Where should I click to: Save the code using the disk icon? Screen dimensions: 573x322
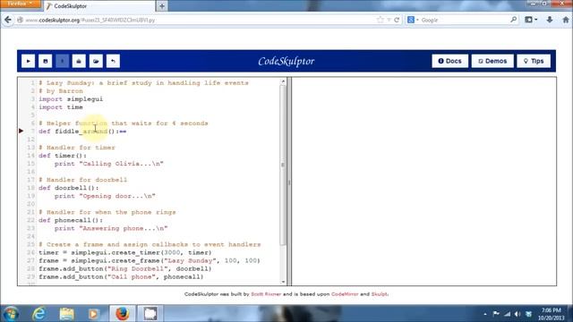(46, 61)
